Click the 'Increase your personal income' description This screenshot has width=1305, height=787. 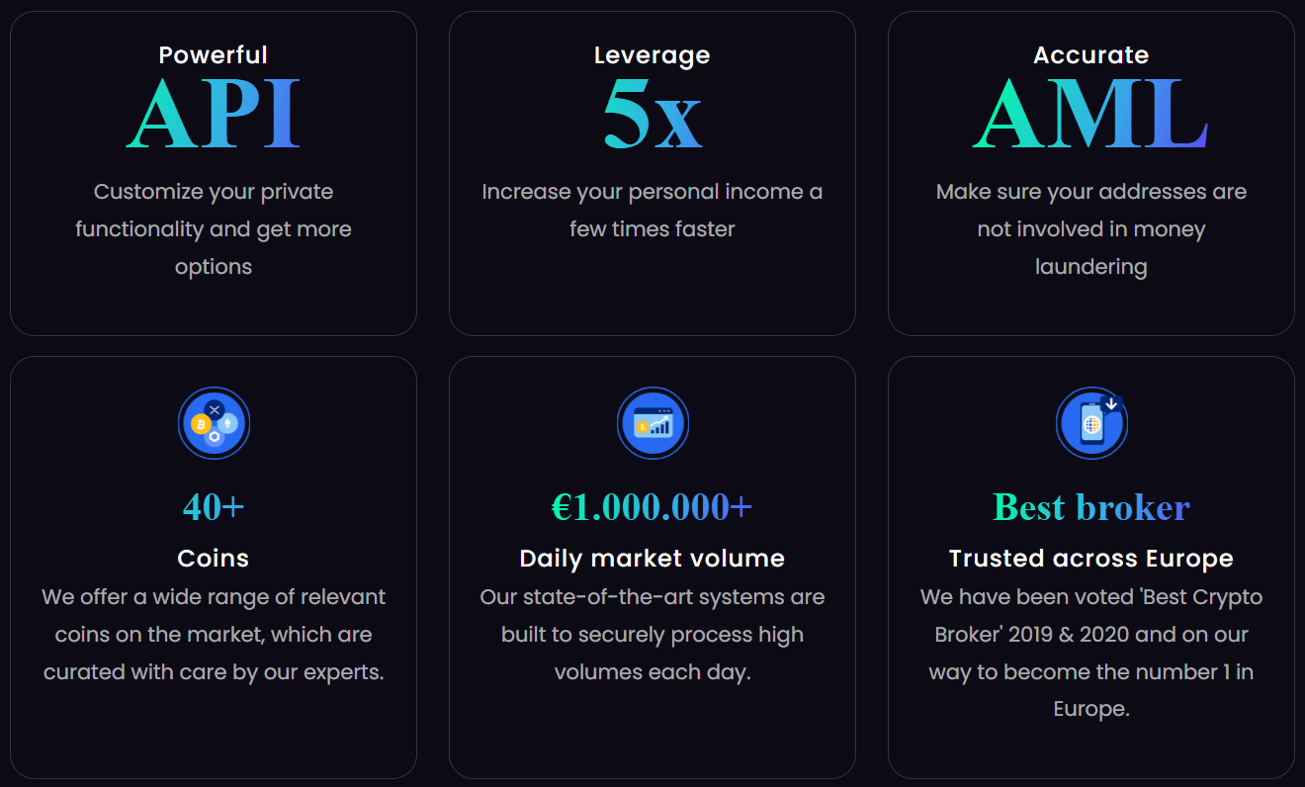click(652, 211)
